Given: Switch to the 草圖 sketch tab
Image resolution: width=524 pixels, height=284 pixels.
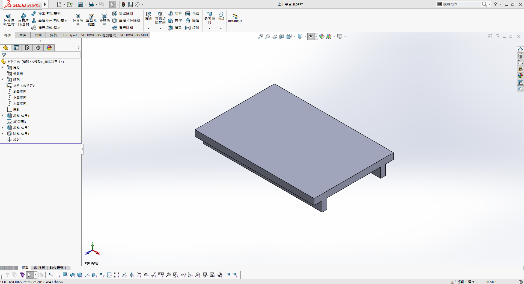Looking at the screenshot, I should 23,35.
